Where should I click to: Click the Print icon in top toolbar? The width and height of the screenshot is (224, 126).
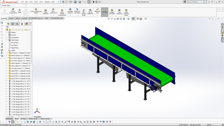pyautogui.click(x=80, y=2)
